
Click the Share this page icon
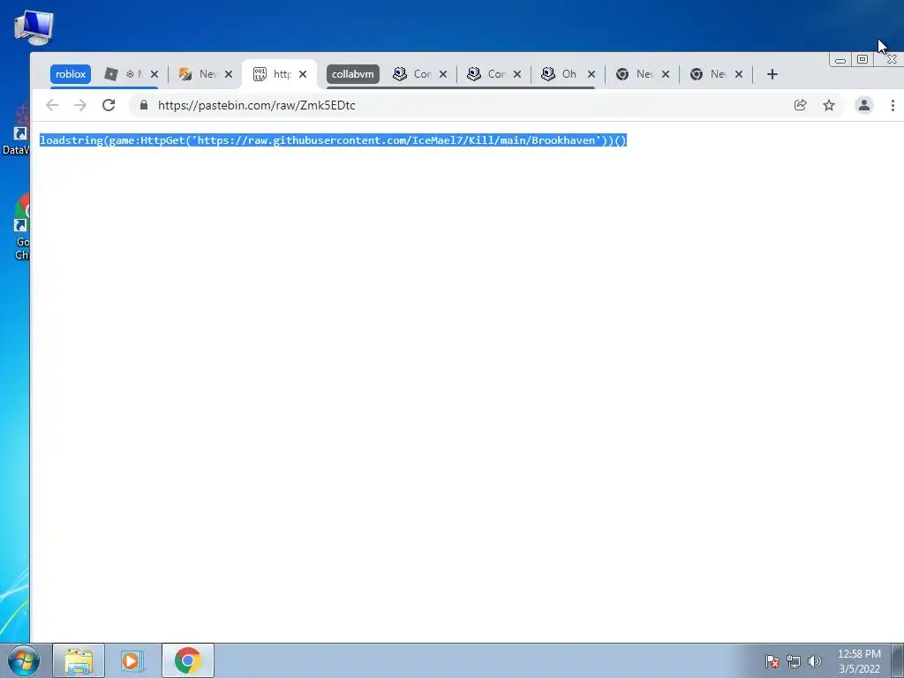pos(800,105)
